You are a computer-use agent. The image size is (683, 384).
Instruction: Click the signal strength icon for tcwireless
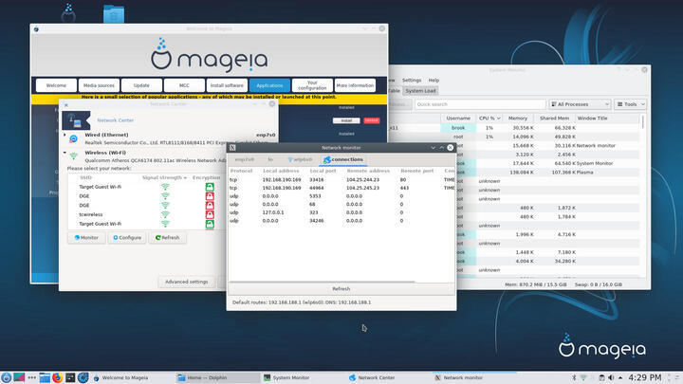pyautogui.click(x=165, y=214)
